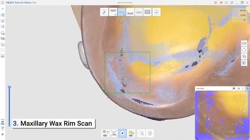Click the blue square icon in Live View header
This screenshot has height=140, width=250.
[x=234, y=88]
